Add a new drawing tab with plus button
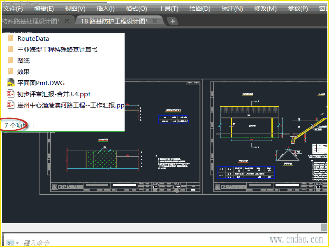Image resolution: width=329 pixels, height=247 pixels. [172, 21]
